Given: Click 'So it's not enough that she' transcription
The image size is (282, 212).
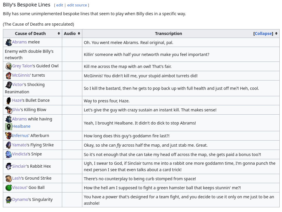Looking at the screenshot, I should click(x=173, y=155).
